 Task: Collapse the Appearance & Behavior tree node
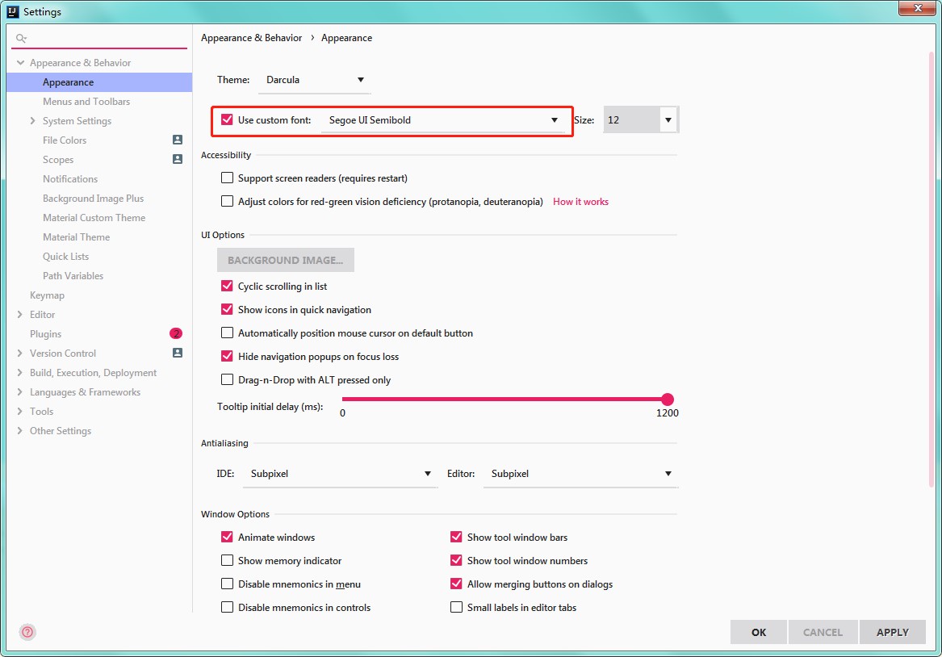point(20,62)
